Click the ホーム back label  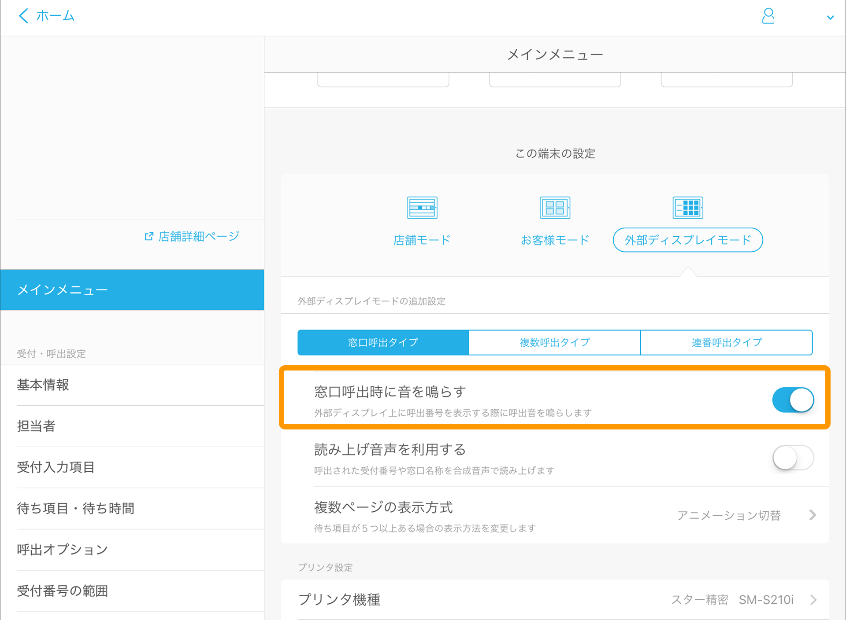[x=55, y=16]
